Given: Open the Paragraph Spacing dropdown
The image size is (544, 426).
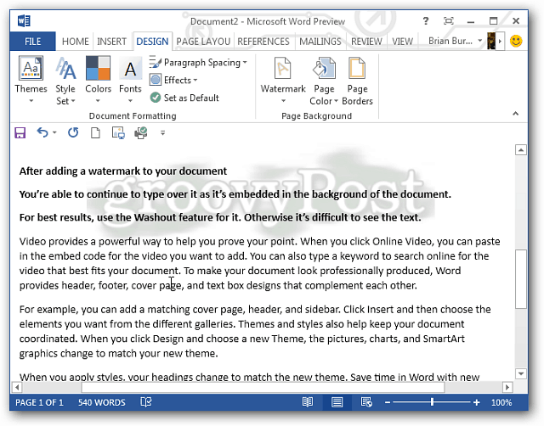Looking at the screenshot, I should pos(198,63).
